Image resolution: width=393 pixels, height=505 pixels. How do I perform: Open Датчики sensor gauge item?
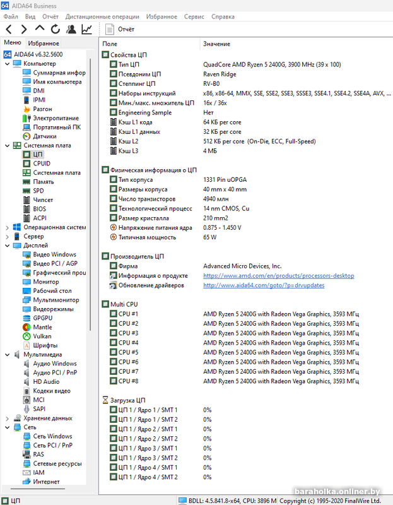tap(40, 136)
